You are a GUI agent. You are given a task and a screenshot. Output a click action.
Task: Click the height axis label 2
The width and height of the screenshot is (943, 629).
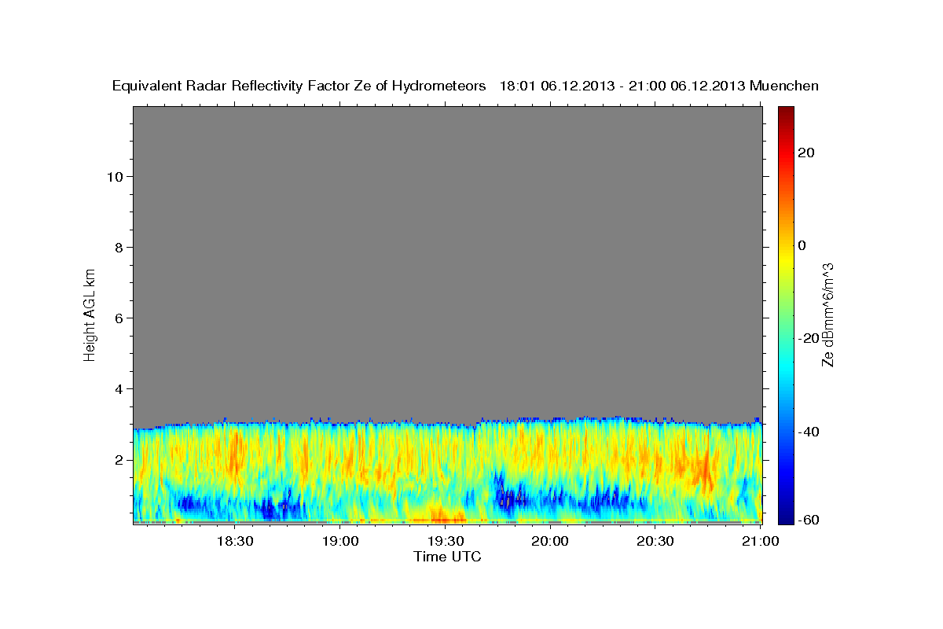point(119,459)
